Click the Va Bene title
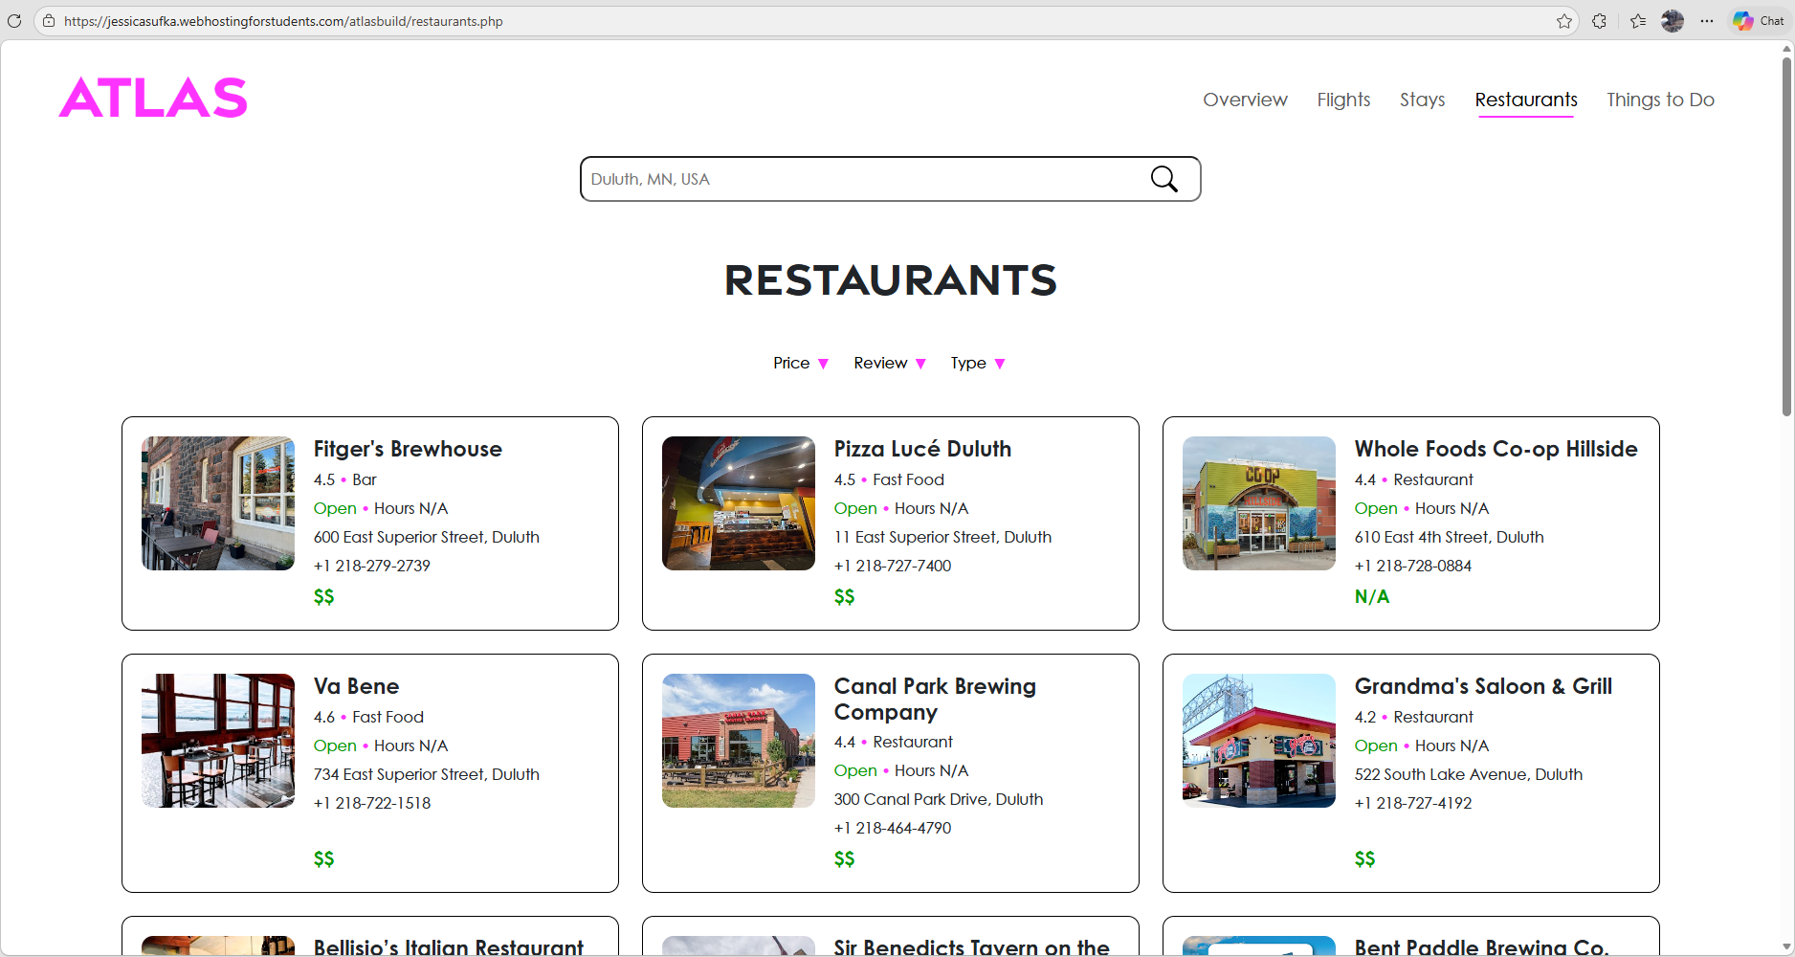This screenshot has width=1795, height=957. pos(356,686)
